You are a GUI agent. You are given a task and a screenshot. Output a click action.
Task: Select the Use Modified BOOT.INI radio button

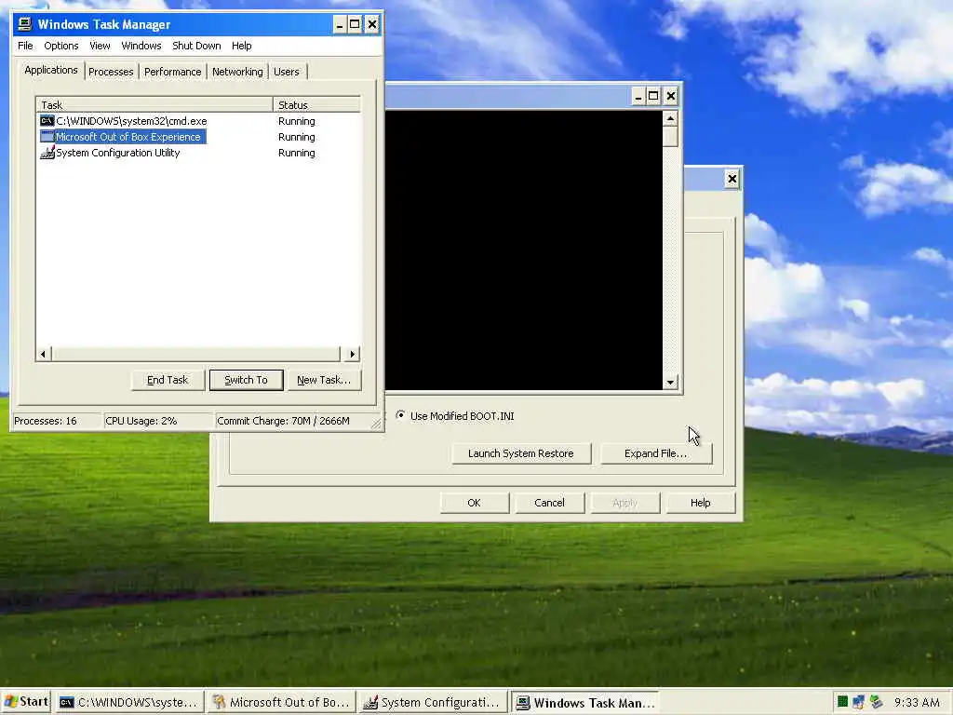tap(400, 415)
